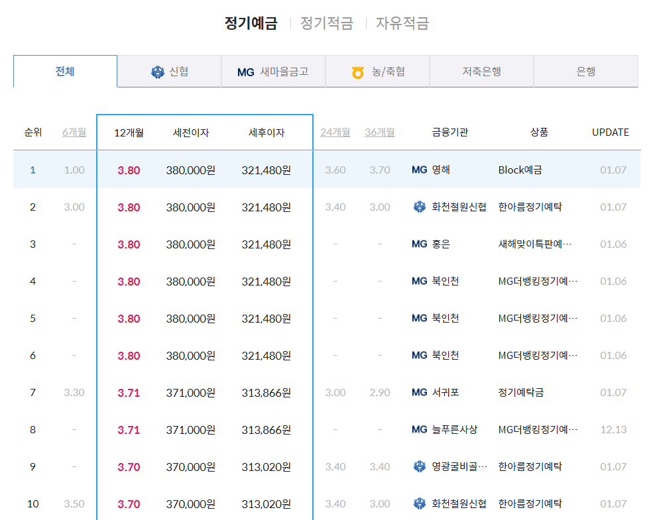Image resolution: width=649 pixels, height=520 pixels.
Task: Click the 세전이자 column header
Action: pyautogui.click(x=191, y=132)
